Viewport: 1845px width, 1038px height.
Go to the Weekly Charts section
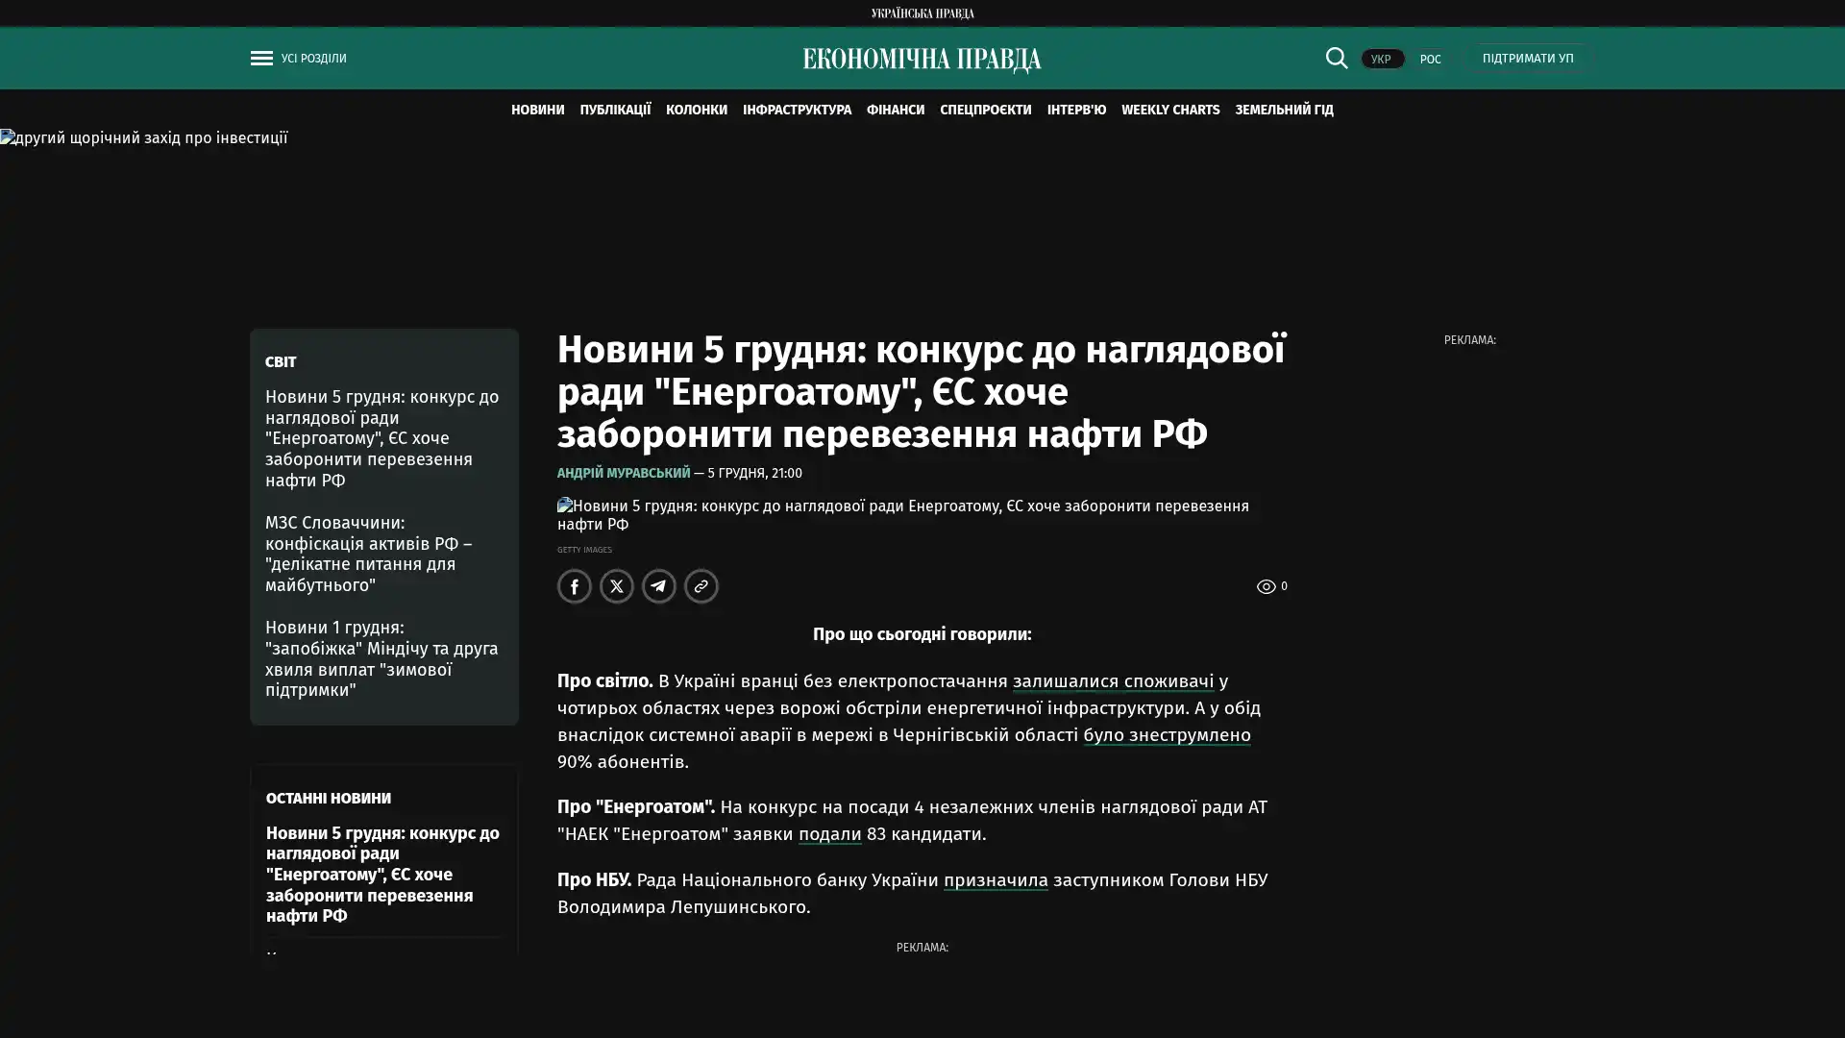coord(1169,110)
